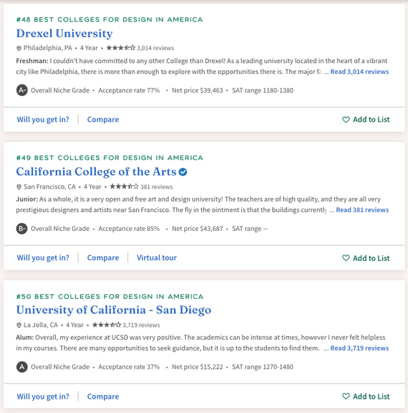Open the Virtual tour link
Image resolution: width=408 pixels, height=413 pixels.
(x=157, y=257)
